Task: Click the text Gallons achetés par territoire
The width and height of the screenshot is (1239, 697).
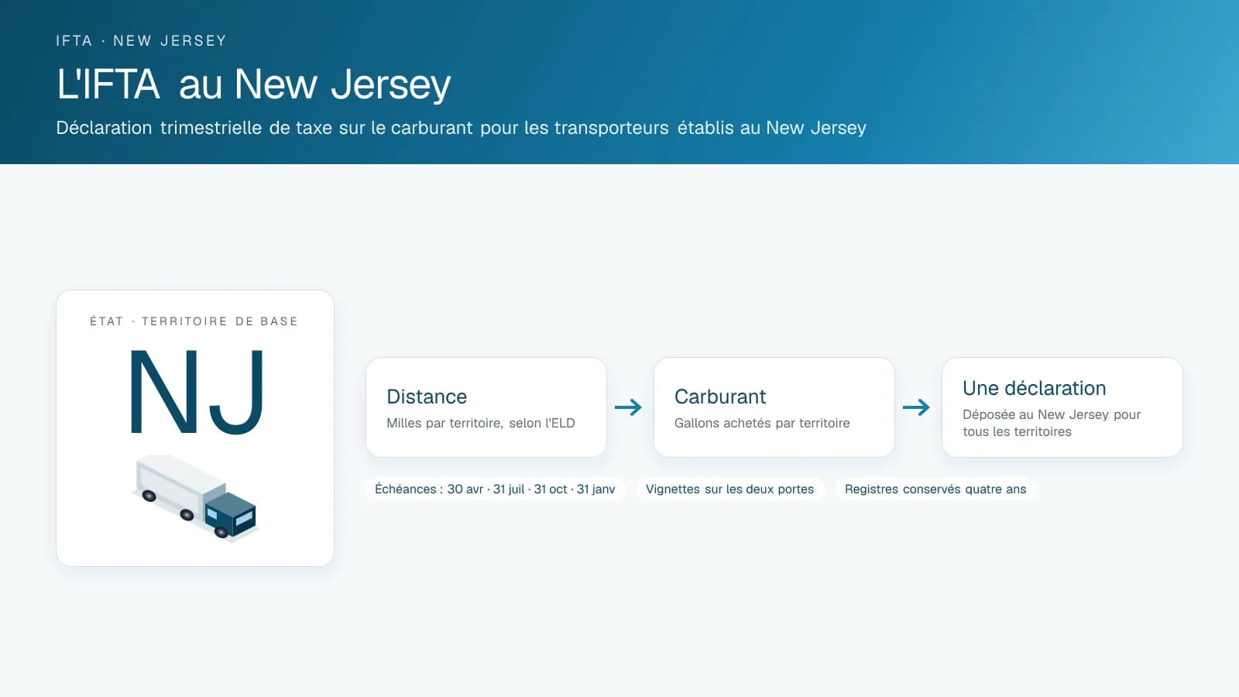Action: [x=762, y=423]
